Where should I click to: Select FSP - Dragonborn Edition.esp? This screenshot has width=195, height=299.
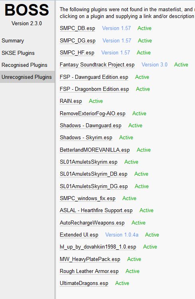[94, 89]
